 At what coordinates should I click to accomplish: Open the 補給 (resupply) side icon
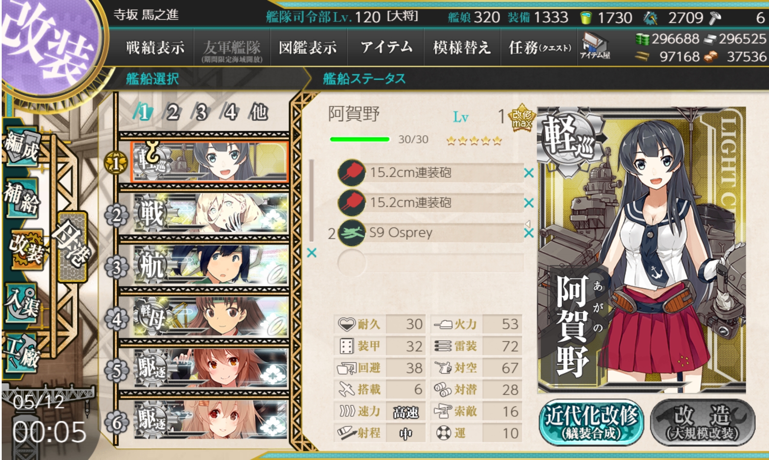[22, 198]
